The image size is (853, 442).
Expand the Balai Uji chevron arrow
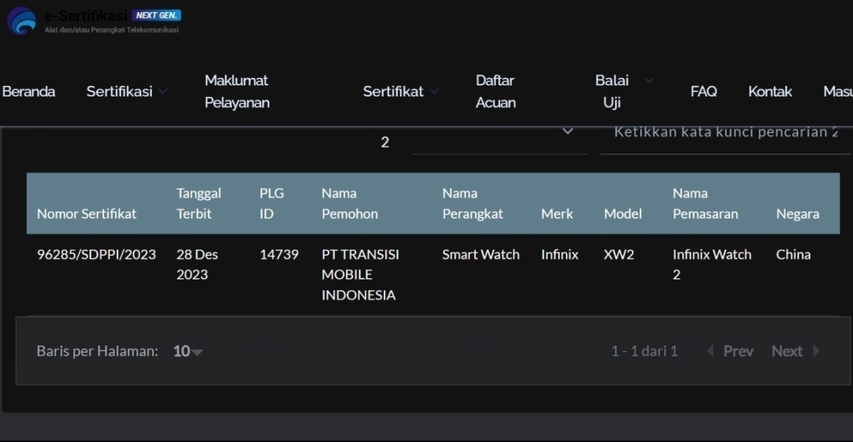click(649, 80)
